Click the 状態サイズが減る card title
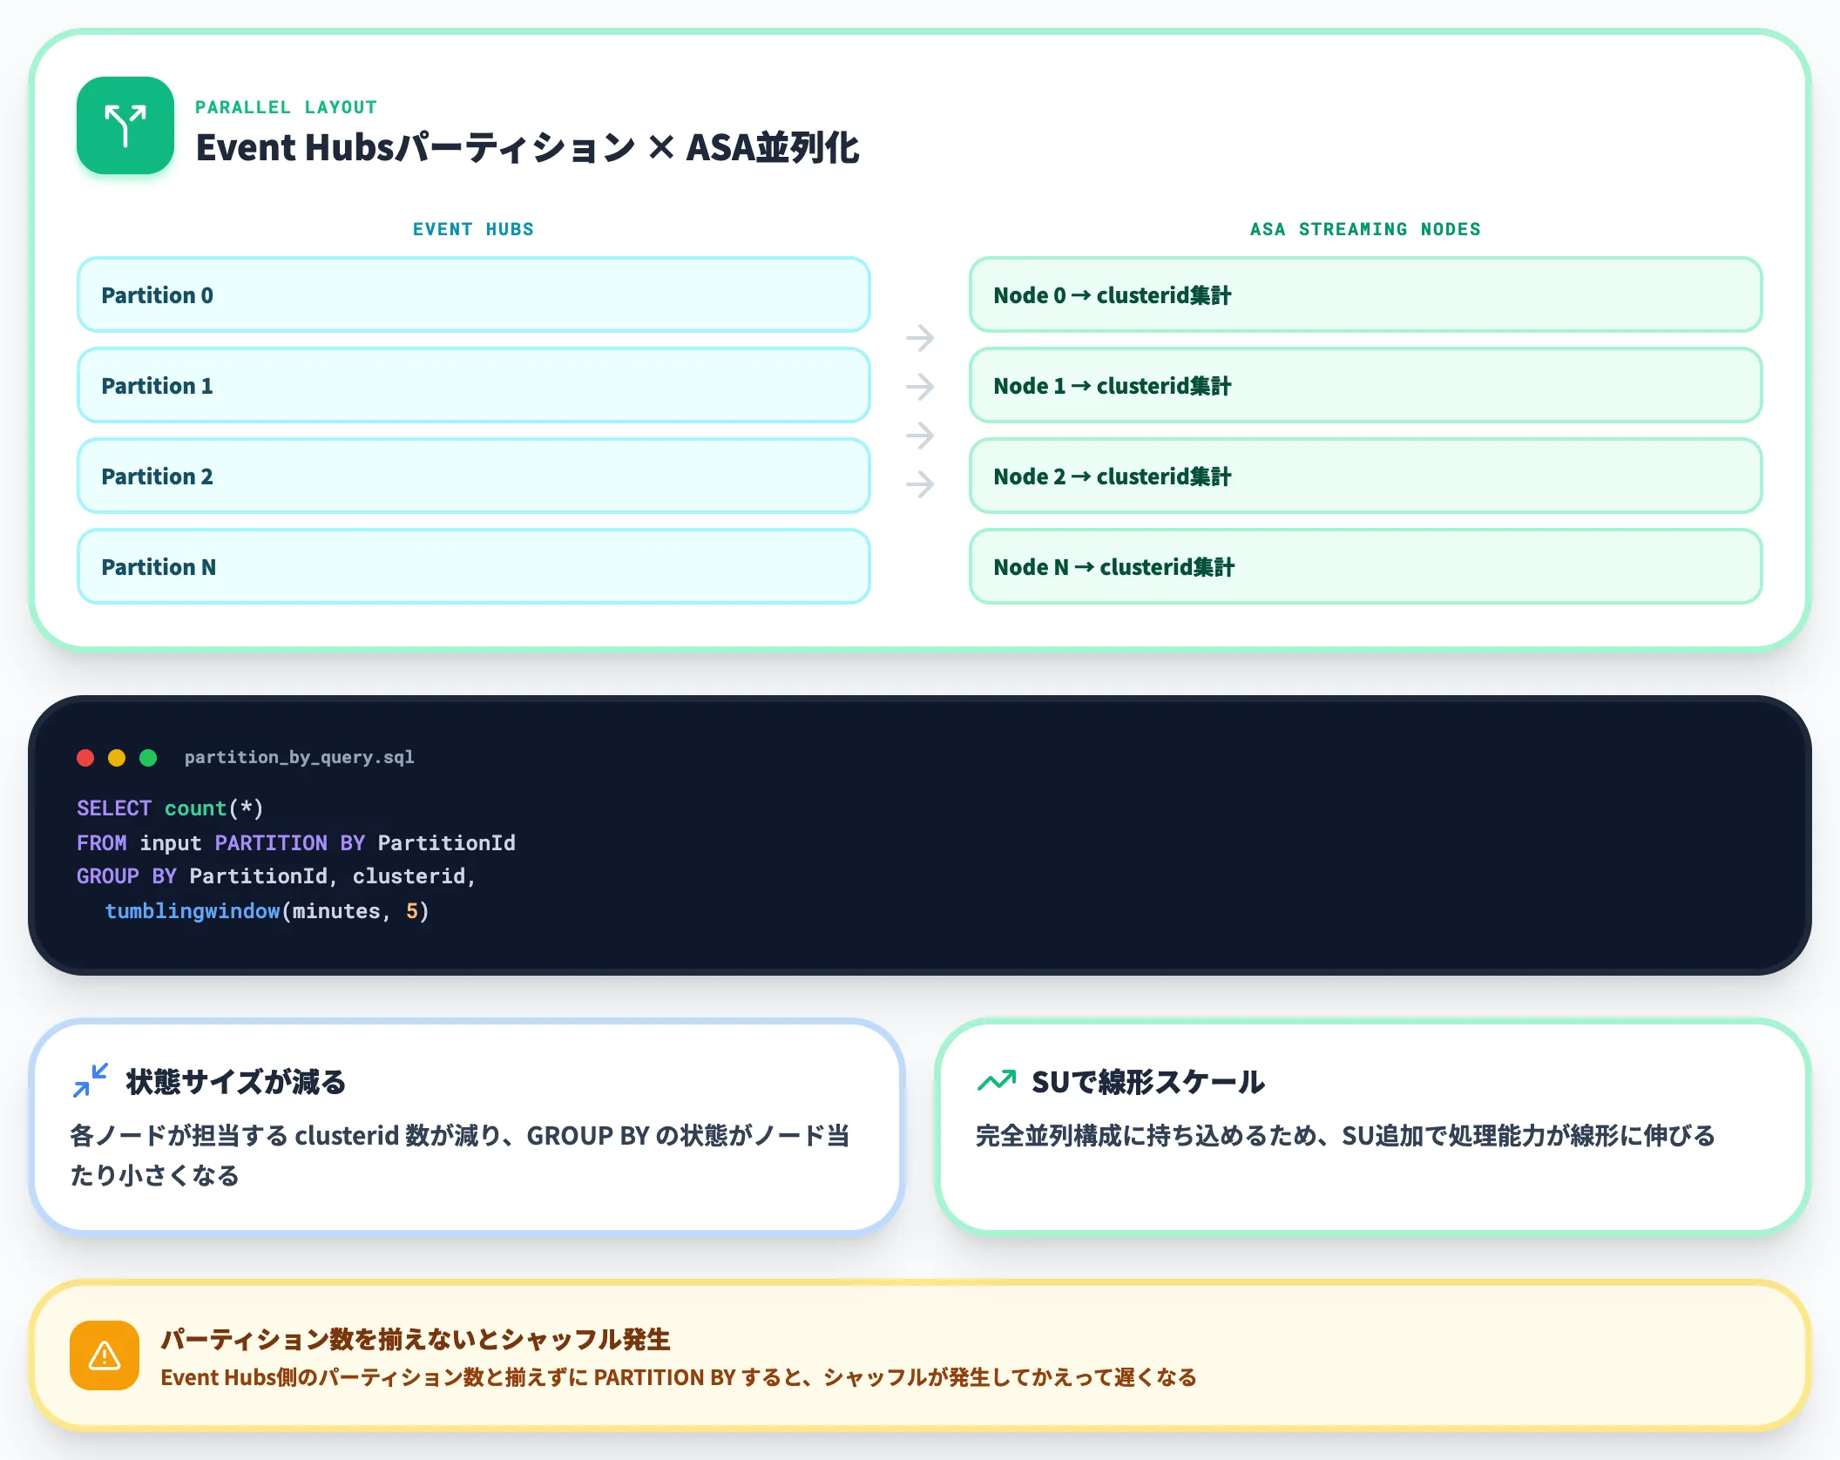 coord(236,1081)
